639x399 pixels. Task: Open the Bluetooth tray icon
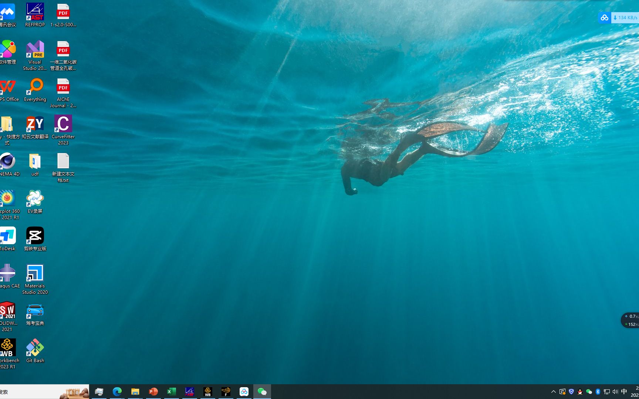click(x=598, y=392)
